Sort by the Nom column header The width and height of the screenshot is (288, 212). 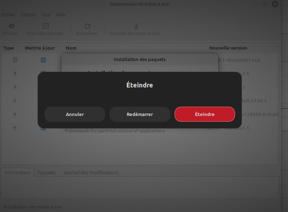71,48
